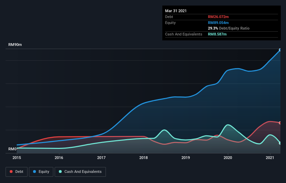Click the RM90m y-axis label

(15, 45)
